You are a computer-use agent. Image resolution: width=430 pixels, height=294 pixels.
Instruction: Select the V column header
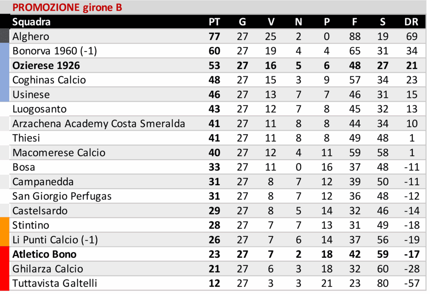(x=271, y=22)
